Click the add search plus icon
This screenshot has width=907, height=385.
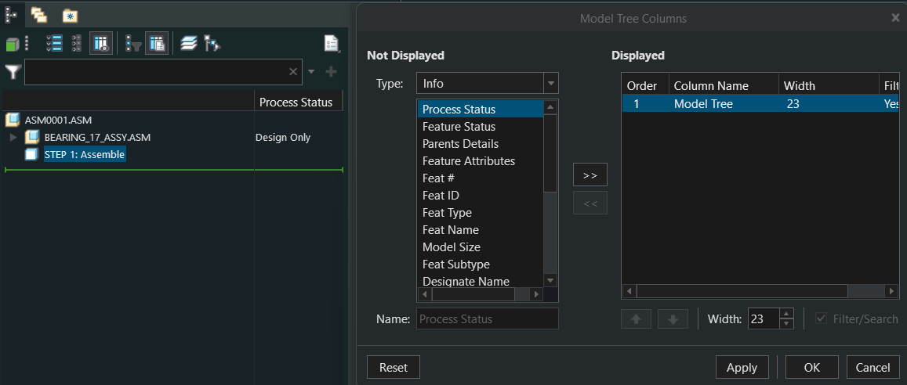point(332,71)
